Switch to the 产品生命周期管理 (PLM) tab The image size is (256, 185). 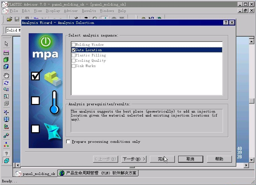pyautogui.click(x=98, y=173)
